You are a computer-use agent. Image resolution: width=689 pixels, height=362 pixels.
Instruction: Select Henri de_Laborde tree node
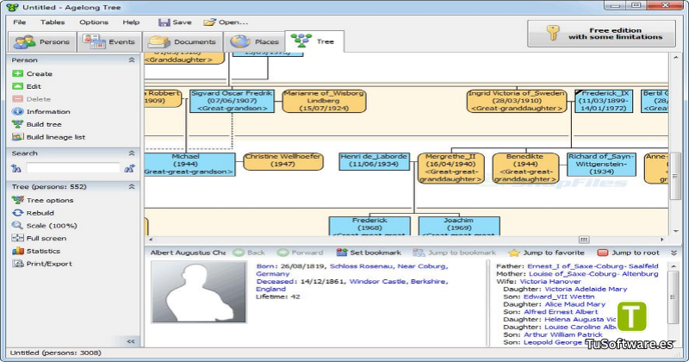coord(374,161)
